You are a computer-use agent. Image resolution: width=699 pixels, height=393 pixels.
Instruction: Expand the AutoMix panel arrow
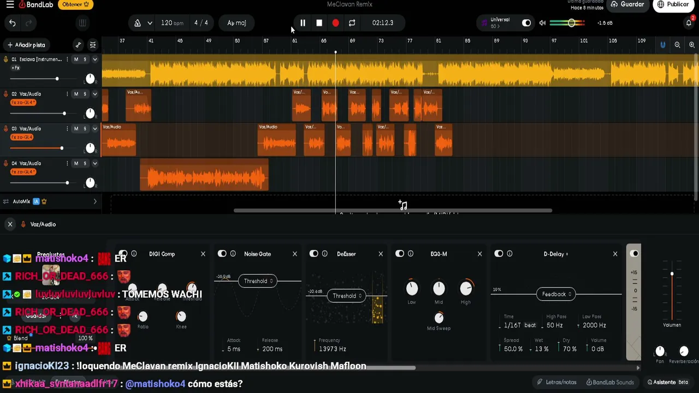point(95,201)
